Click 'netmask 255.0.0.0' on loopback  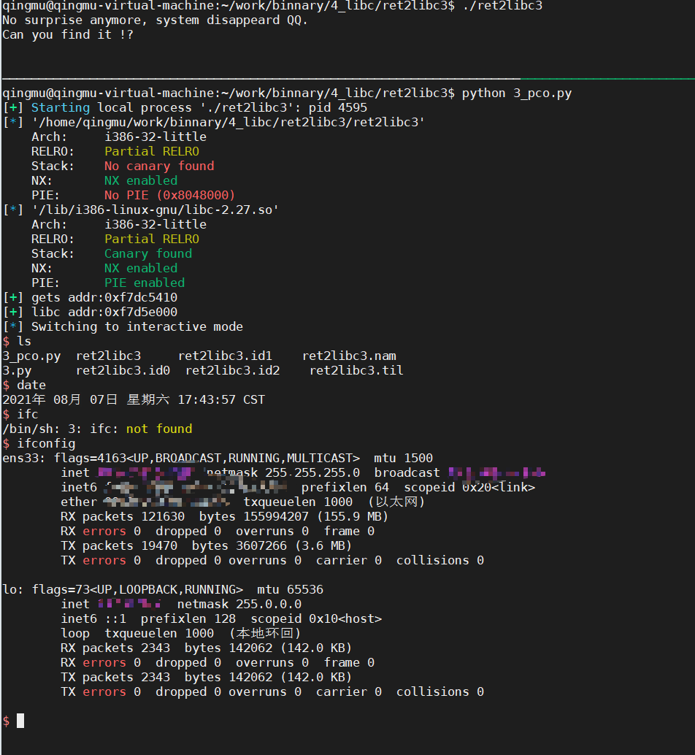click(x=239, y=604)
